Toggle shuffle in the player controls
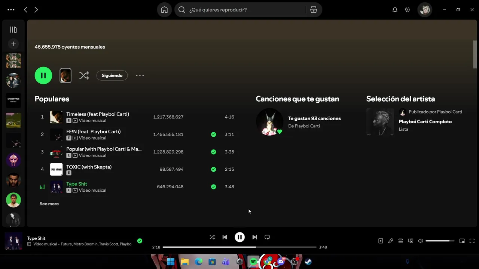 click(212, 237)
